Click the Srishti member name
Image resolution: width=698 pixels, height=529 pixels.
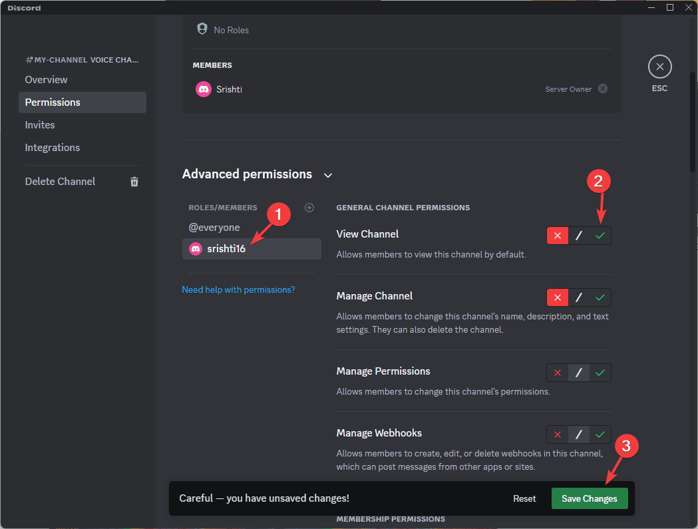tap(230, 90)
